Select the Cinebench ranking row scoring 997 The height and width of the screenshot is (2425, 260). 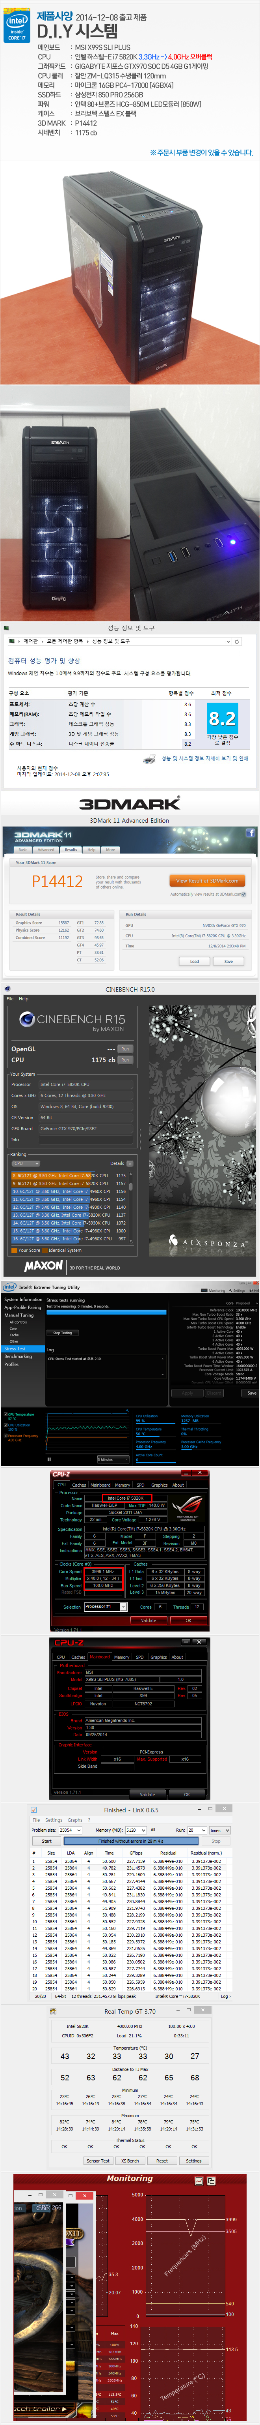69,1238
